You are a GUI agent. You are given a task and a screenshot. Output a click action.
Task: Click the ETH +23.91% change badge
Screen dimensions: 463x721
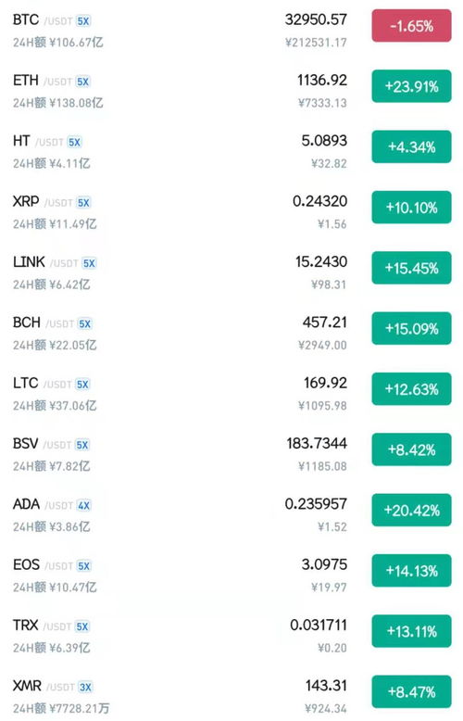(411, 86)
